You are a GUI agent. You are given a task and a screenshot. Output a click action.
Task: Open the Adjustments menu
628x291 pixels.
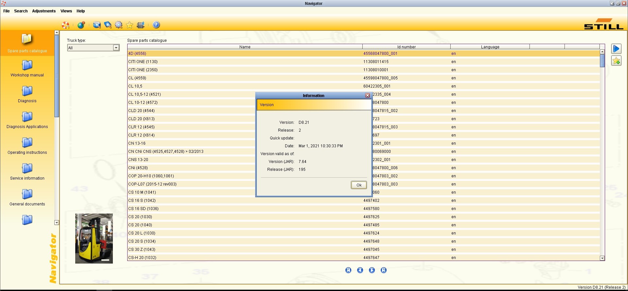coord(44,11)
